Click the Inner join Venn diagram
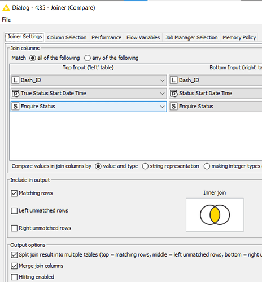 point(215,215)
